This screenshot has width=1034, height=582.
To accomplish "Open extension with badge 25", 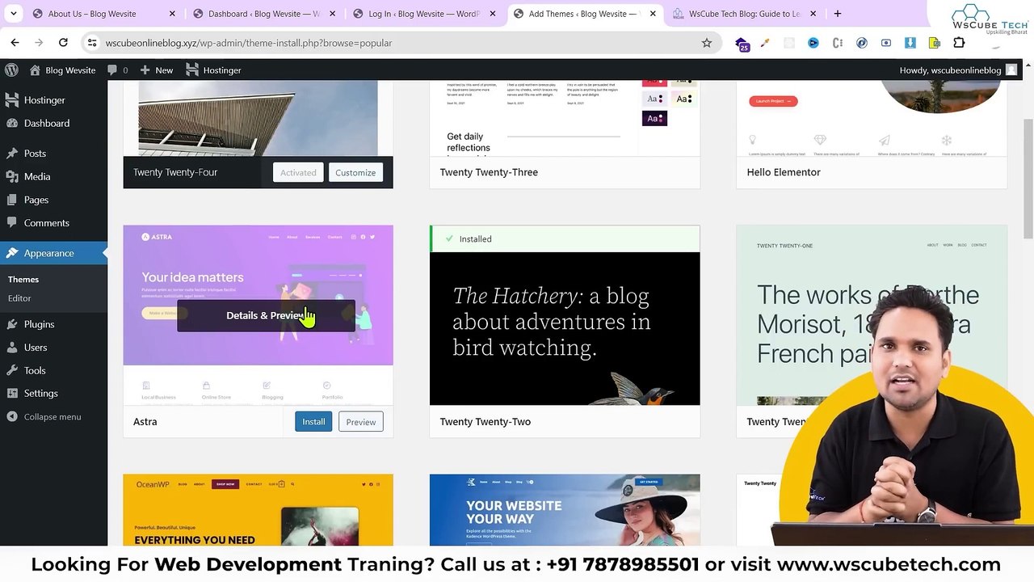I will pos(742,44).
